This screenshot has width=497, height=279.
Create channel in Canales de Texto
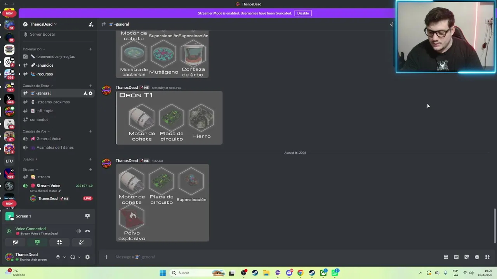[x=90, y=86]
